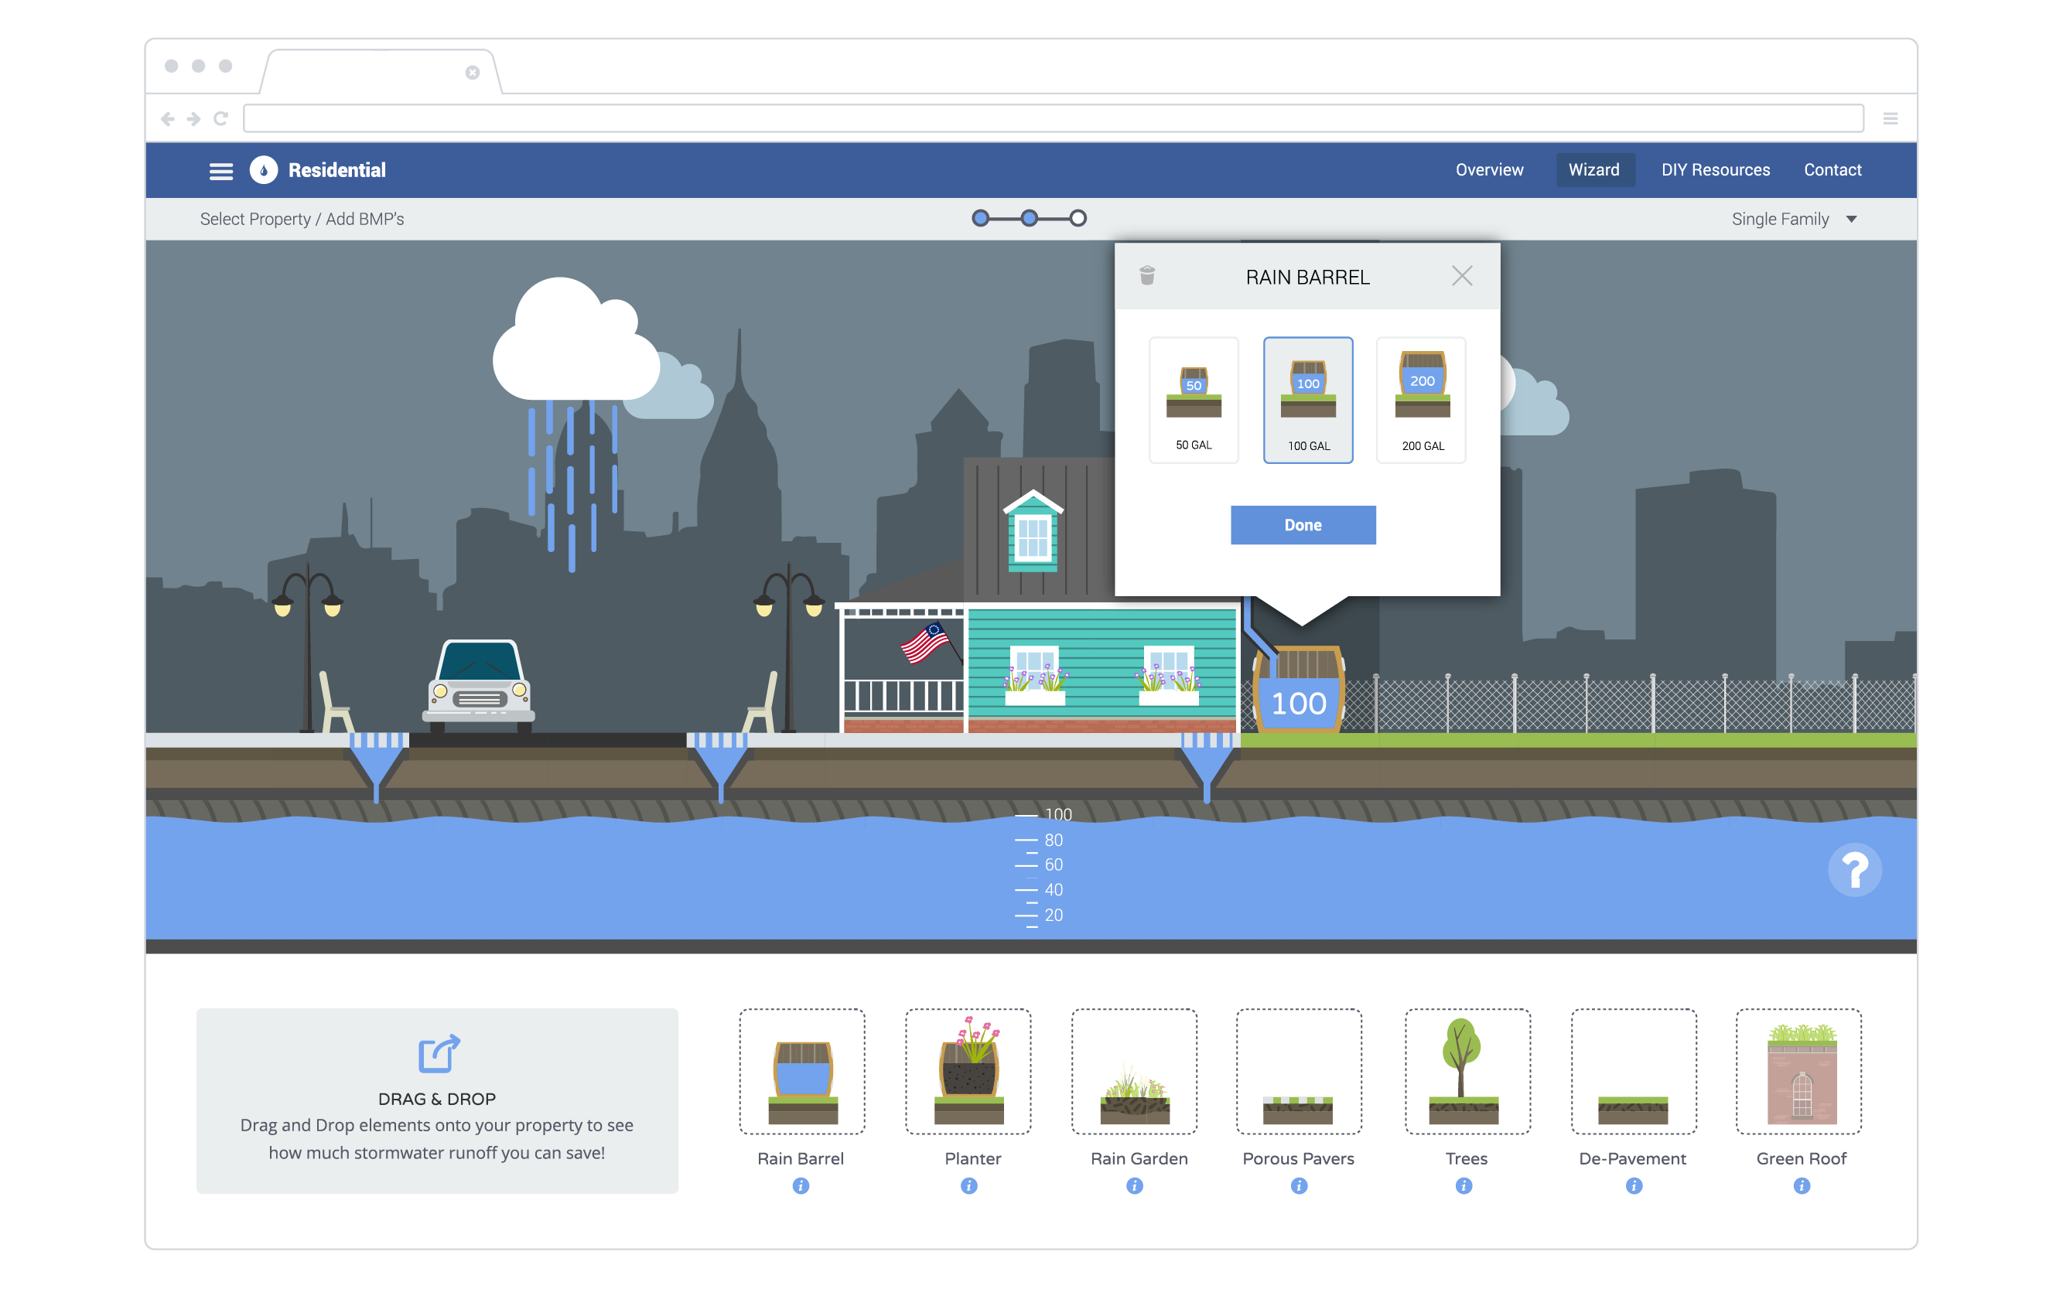Delete rain barrel using trash icon

[x=1147, y=275]
